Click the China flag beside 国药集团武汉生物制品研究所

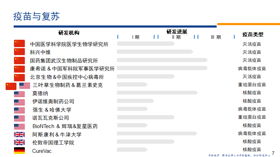pos(20,60)
